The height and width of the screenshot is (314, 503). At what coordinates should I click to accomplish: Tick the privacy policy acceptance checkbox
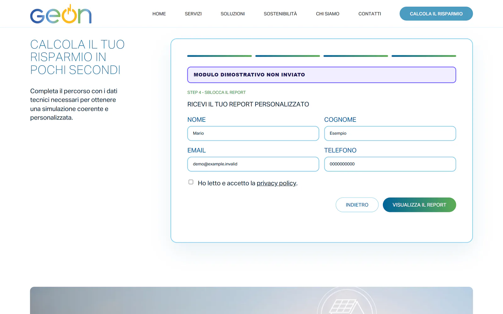click(191, 182)
